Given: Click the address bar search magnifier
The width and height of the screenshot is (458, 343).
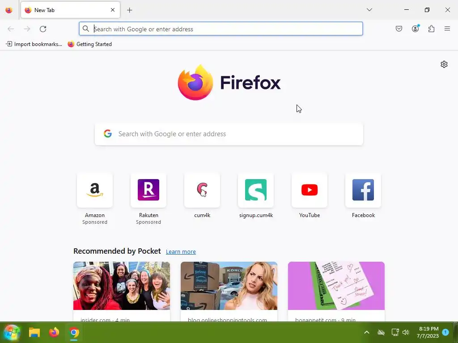Looking at the screenshot, I should coord(85,29).
